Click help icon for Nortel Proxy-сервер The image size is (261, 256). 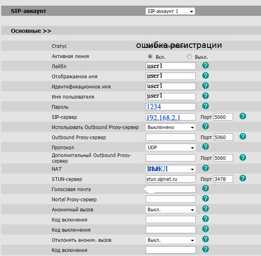pyautogui.click(x=206, y=198)
